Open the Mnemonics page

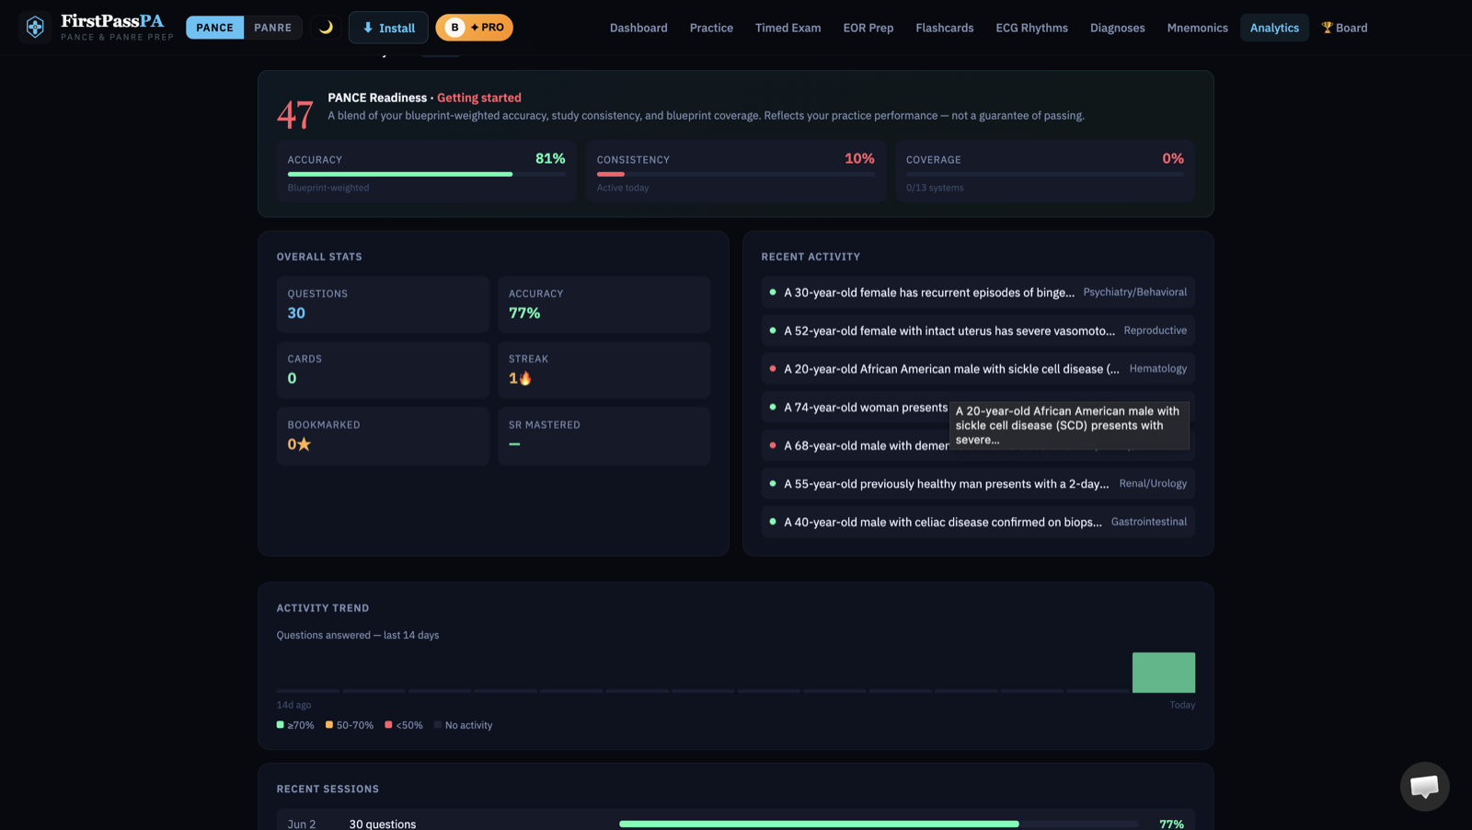tap(1197, 28)
